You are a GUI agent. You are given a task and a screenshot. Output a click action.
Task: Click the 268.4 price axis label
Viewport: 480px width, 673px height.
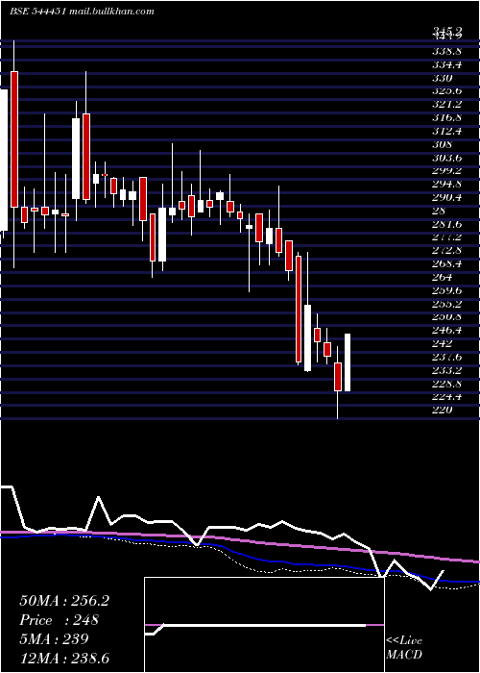[447, 264]
